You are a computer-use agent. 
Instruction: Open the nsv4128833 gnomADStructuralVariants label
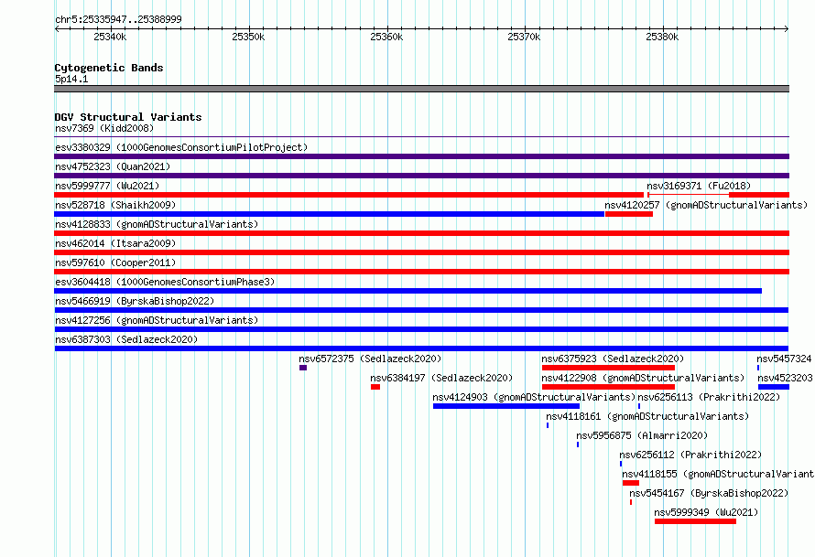pos(157,224)
